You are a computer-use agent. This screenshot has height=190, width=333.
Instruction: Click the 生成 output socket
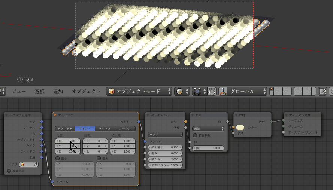click(42, 122)
